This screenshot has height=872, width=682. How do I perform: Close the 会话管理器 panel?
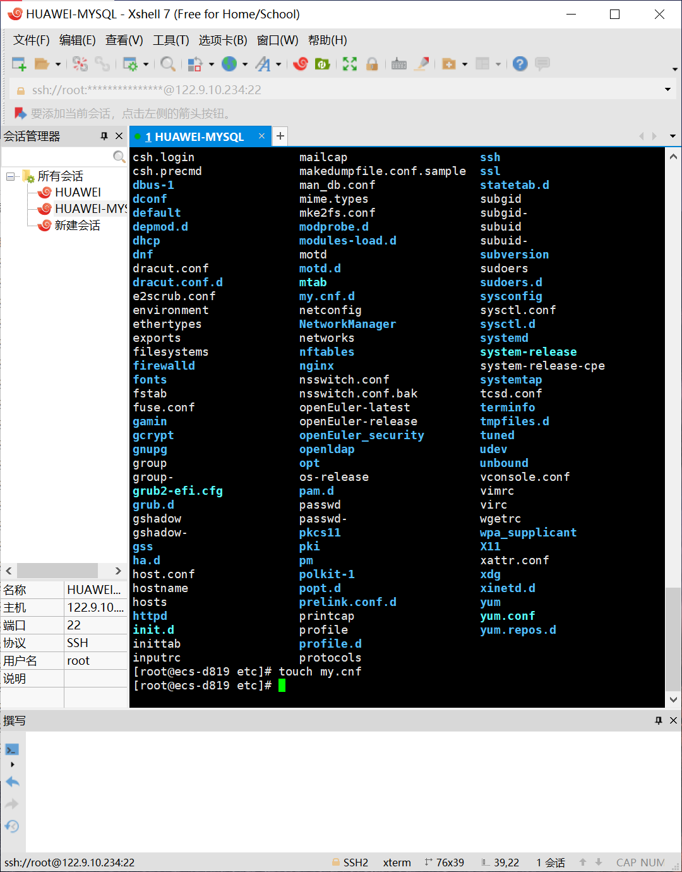[x=119, y=136]
